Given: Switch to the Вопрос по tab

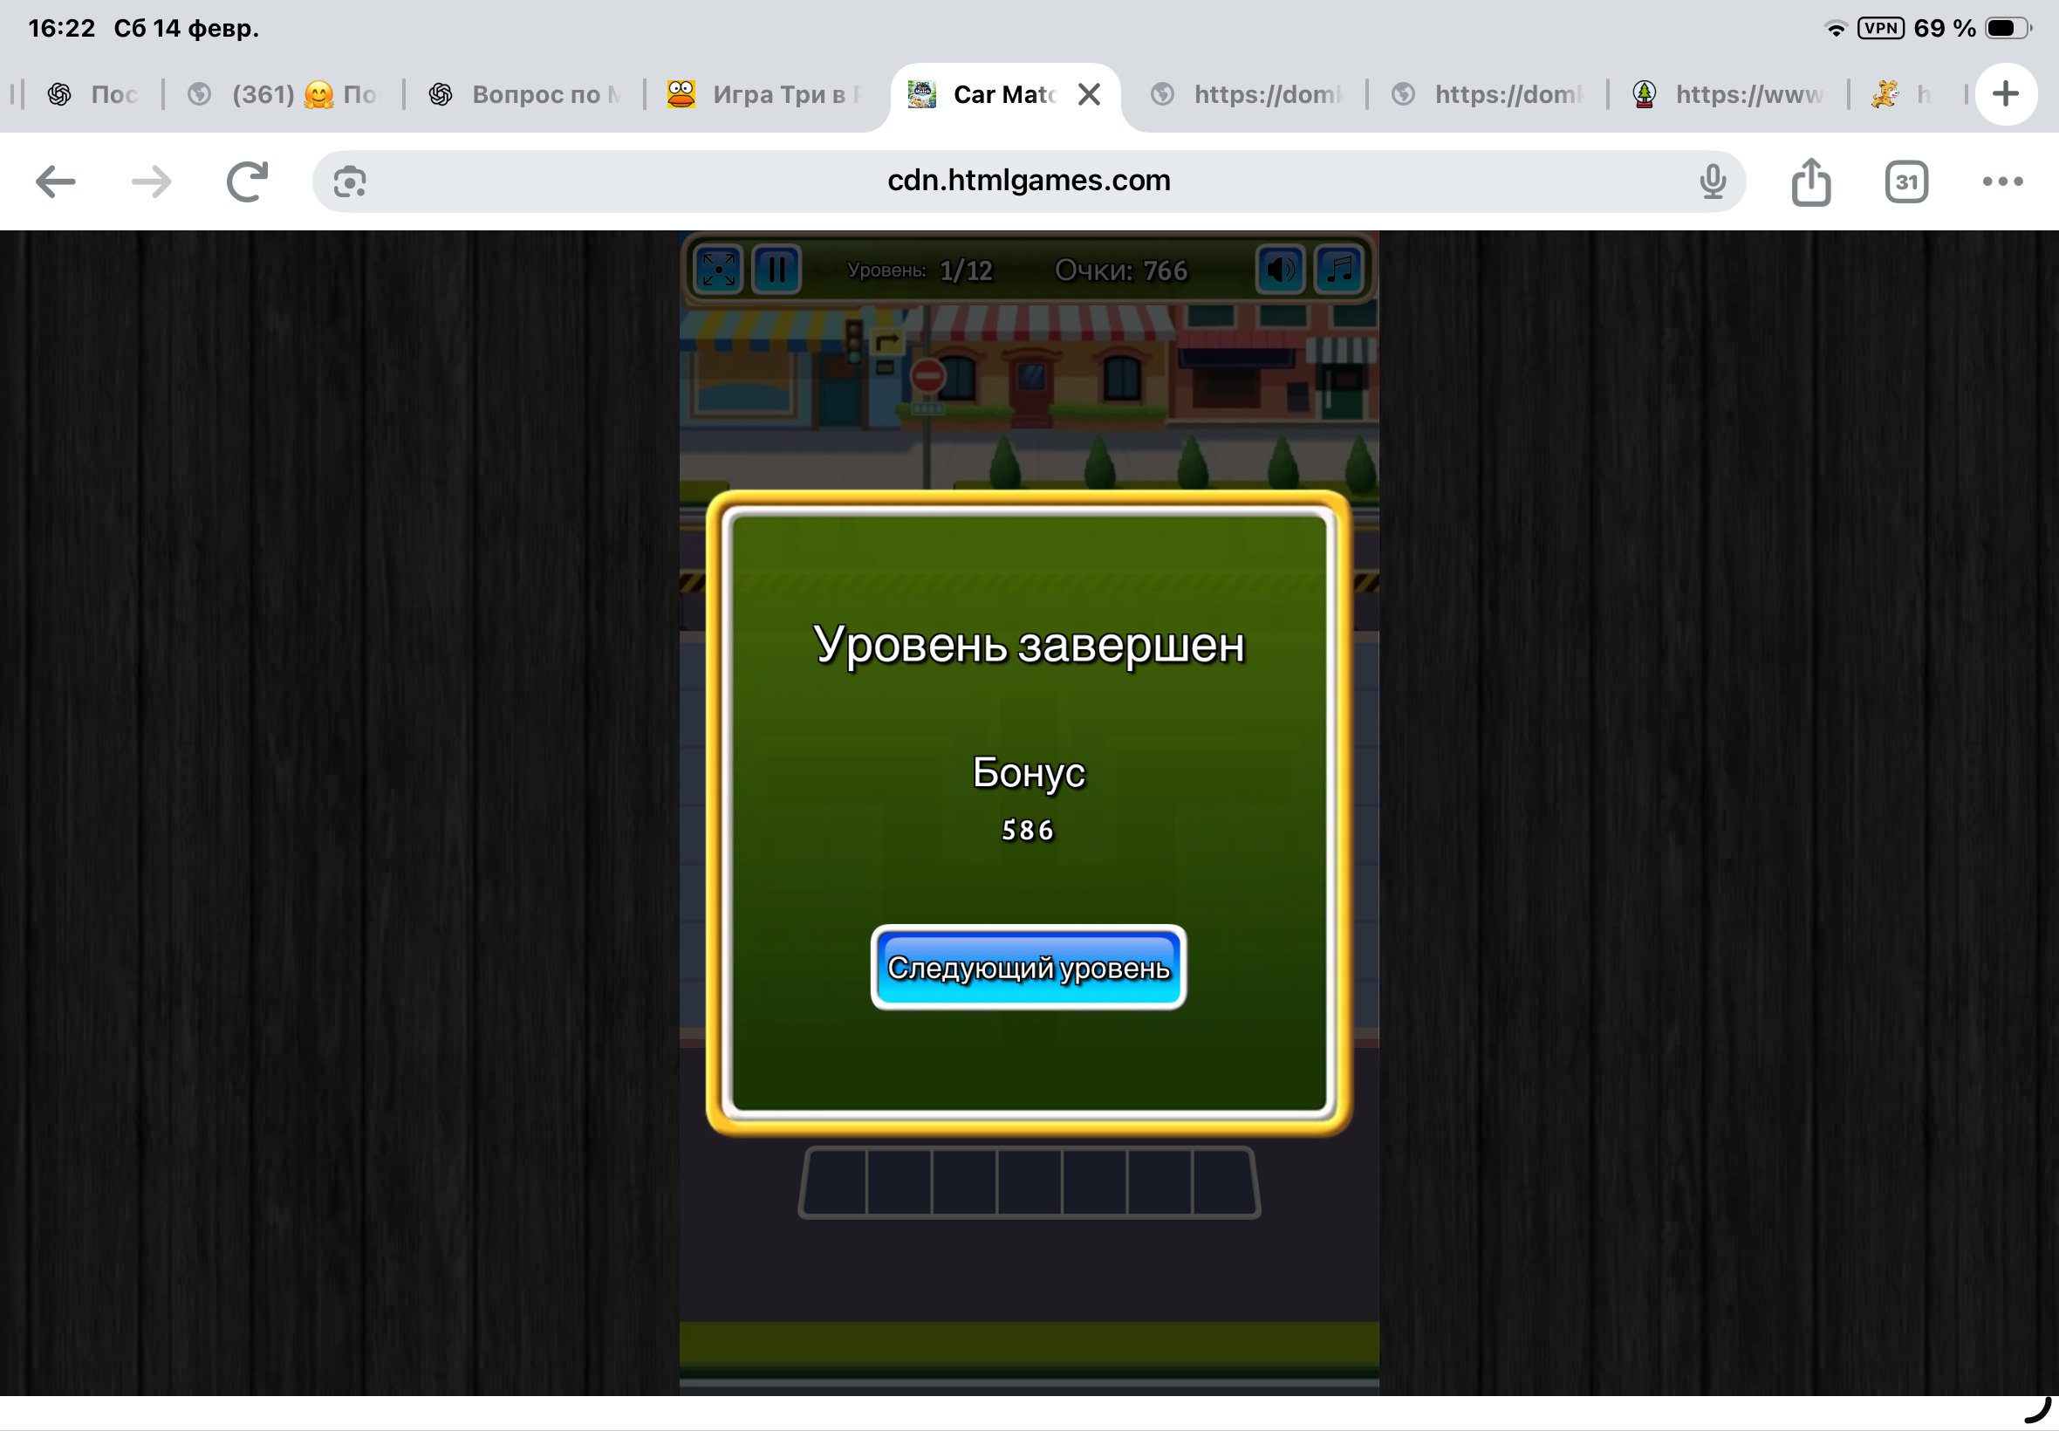Looking at the screenshot, I should click(525, 94).
